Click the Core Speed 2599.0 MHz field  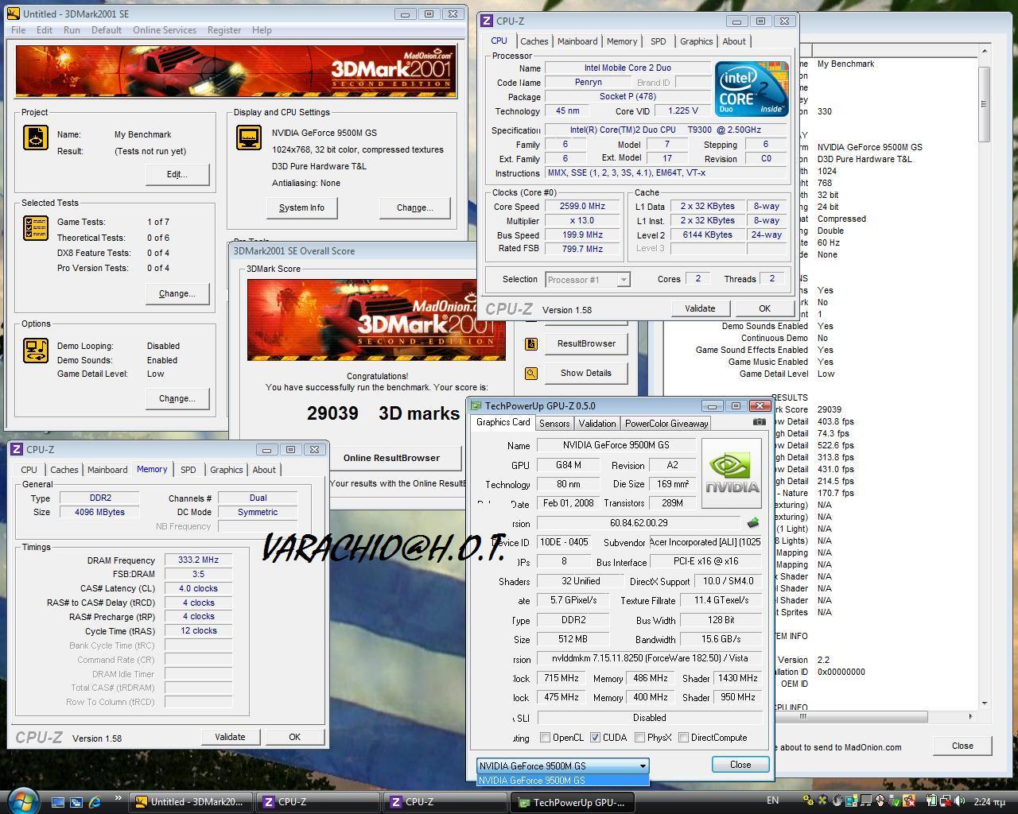(582, 207)
